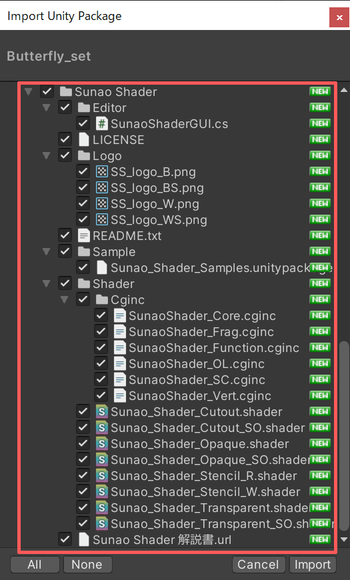The image size is (350, 580).
Task: Toggle the README.txt checkbox
Action: 65,235
